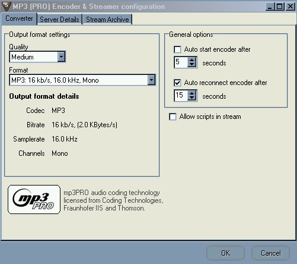The image size is (297, 264).
Task: Enable Auto start encoder after checkbox
Action: (177, 49)
